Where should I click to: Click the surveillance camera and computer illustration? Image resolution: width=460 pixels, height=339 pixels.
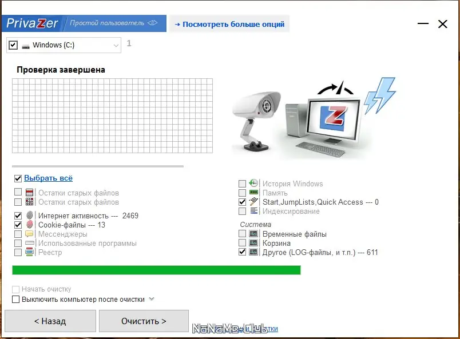point(314,117)
